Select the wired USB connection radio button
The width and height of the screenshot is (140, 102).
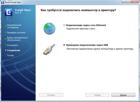64,45
